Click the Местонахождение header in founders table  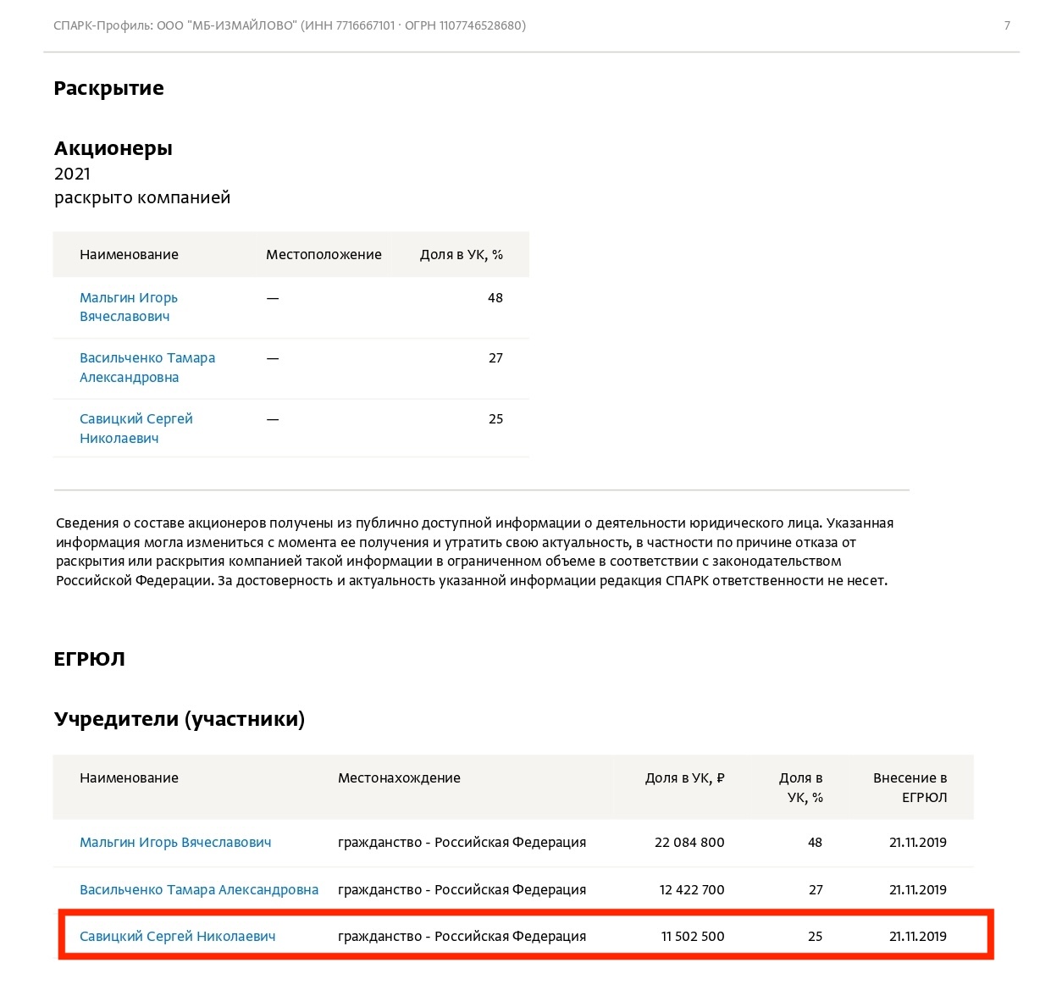399,777
